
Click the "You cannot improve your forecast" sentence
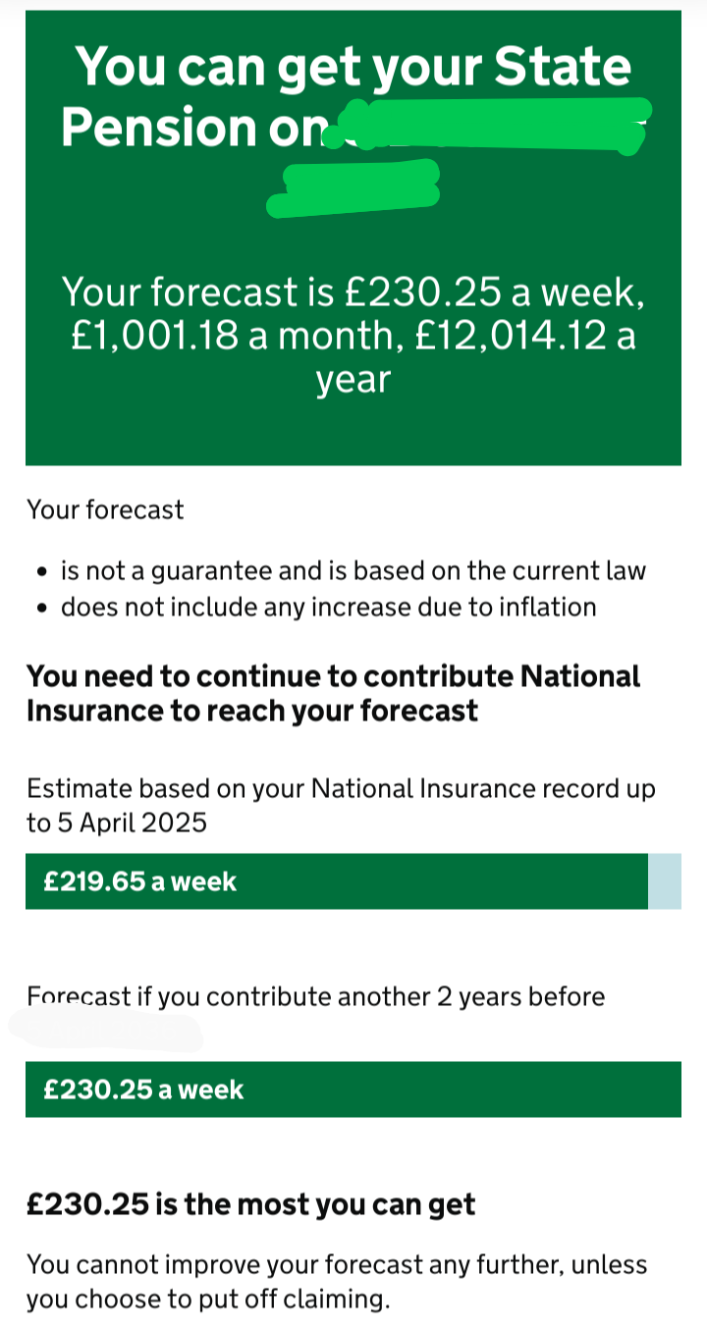pos(336,1264)
